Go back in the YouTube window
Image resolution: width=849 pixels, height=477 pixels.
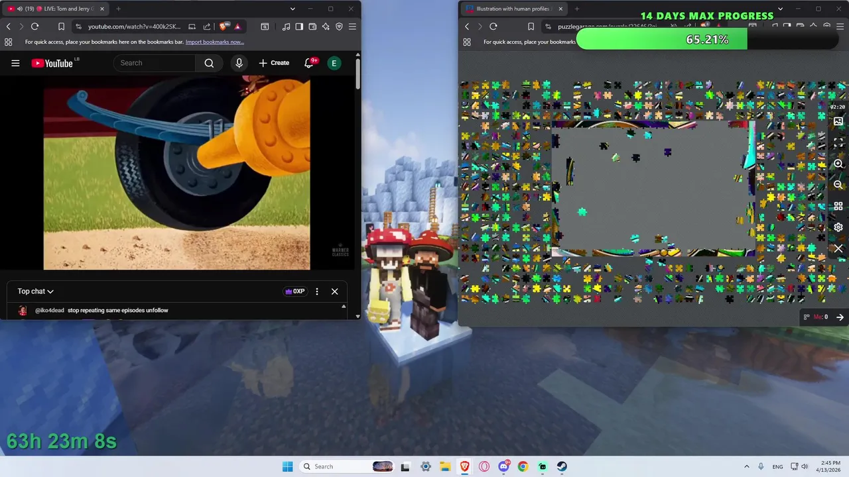(x=8, y=26)
